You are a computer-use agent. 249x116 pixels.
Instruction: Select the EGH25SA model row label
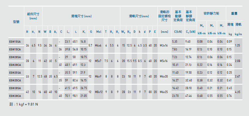(15, 73)
